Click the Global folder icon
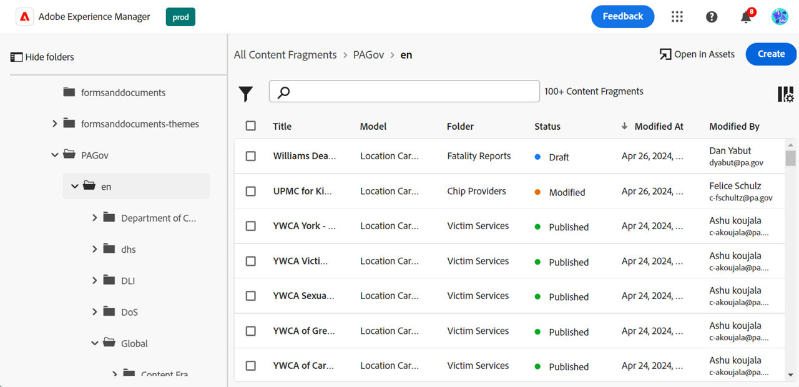The image size is (799, 387). coord(109,343)
